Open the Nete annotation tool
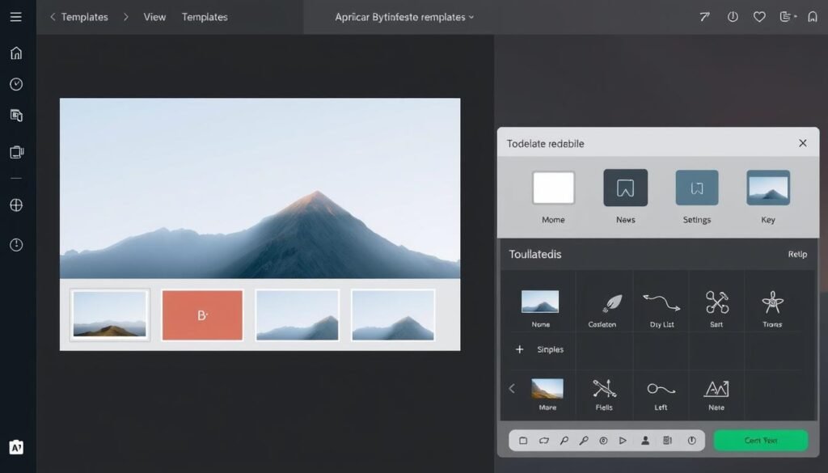The height and width of the screenshot is (473, 828). point(716,391)
